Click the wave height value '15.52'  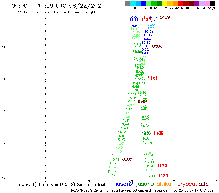149,159
